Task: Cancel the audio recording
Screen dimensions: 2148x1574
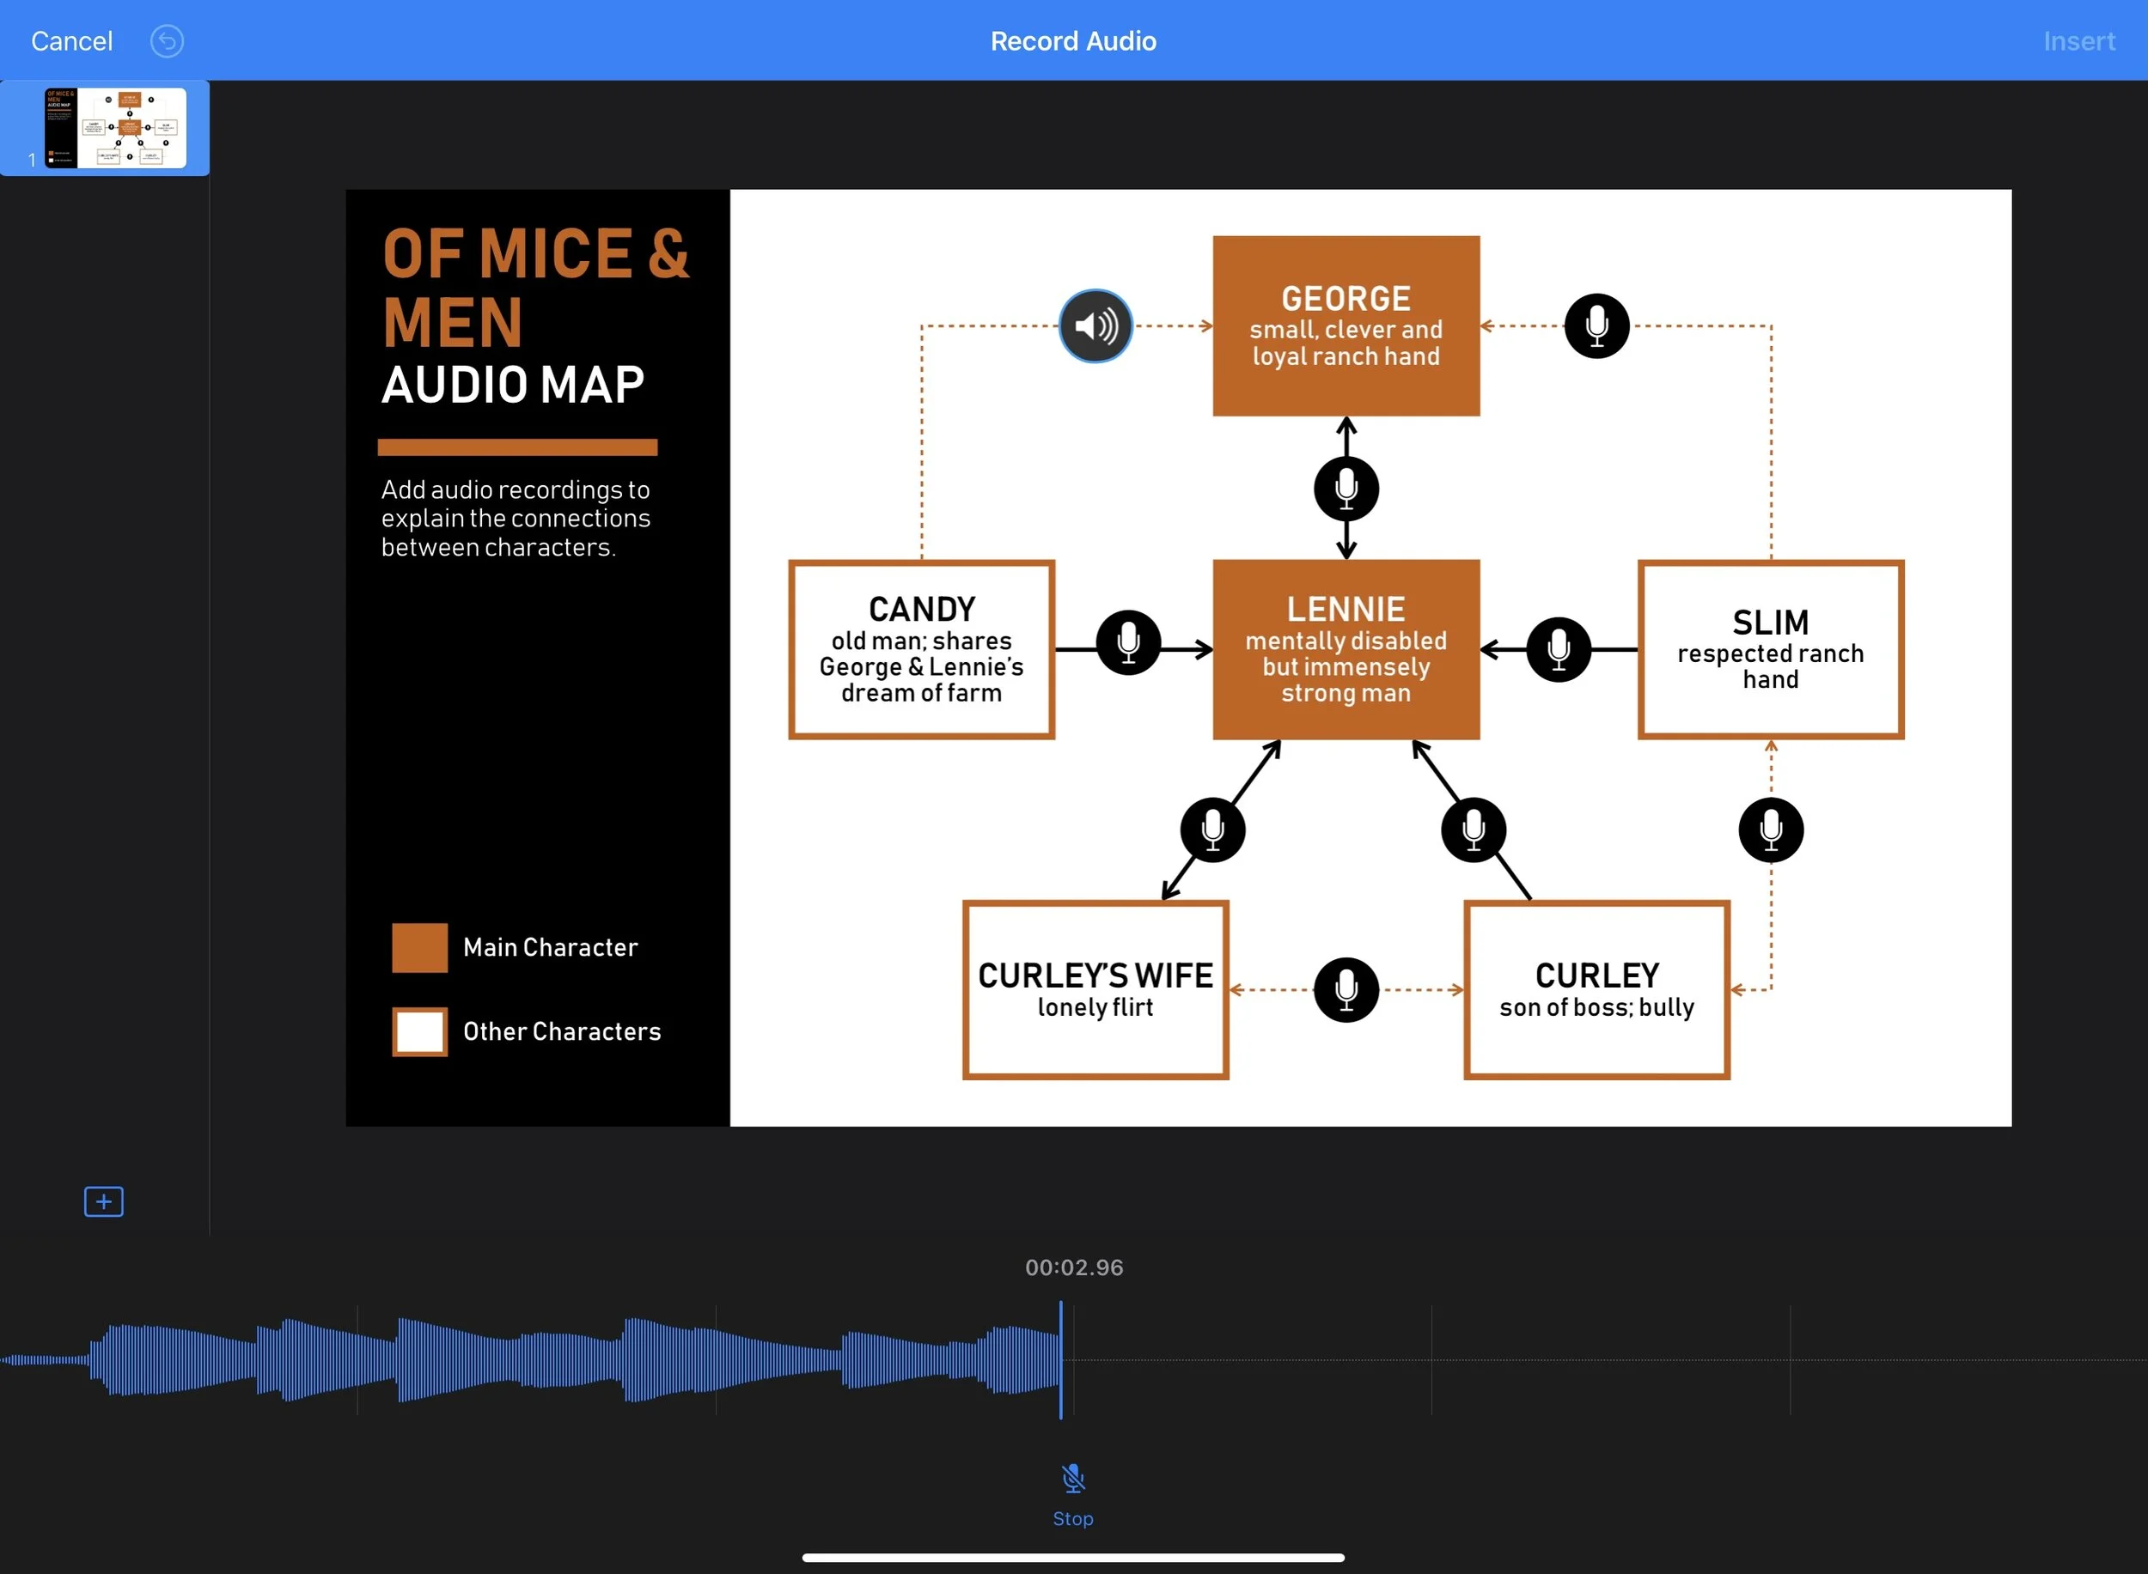Action: tap(71, 41)
